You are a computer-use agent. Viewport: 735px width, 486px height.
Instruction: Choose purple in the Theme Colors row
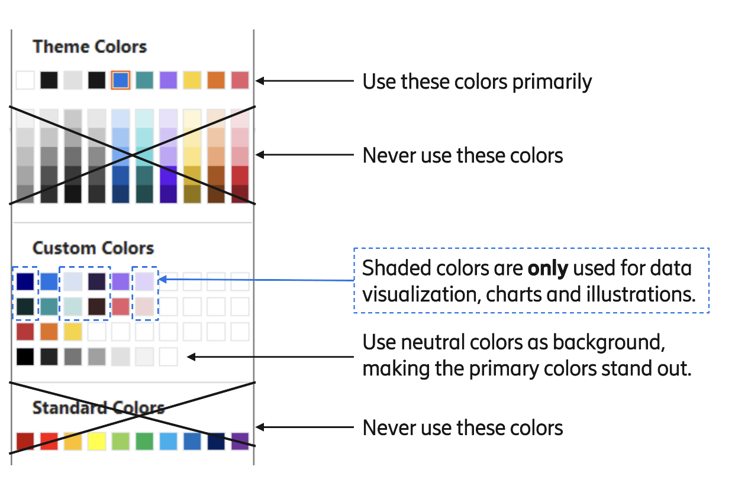point(168,80)
